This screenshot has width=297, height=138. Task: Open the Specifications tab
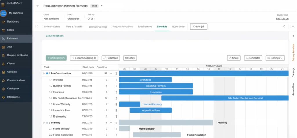[x=145, y=27]
